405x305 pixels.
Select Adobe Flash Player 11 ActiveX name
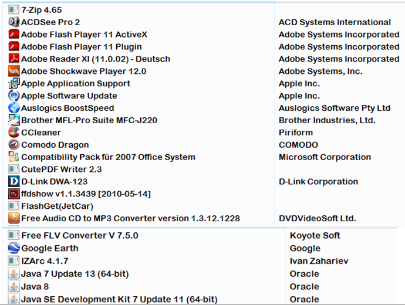pyautogui.click(x=84, y=35)
